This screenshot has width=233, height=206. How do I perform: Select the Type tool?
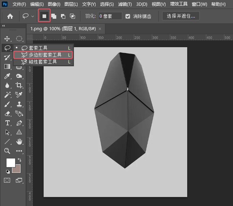(x=7, y=123)
